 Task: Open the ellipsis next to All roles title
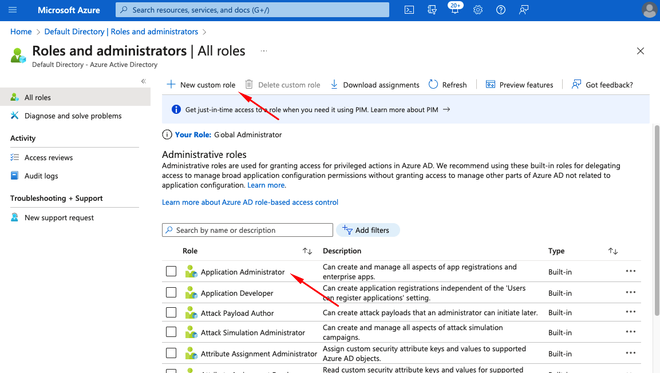coord(264,51)
